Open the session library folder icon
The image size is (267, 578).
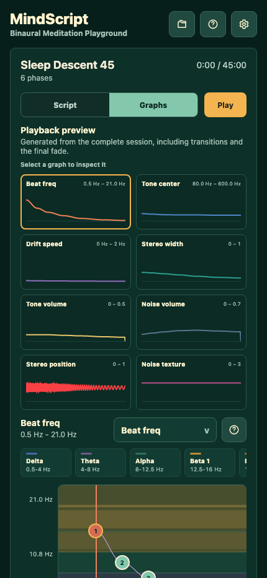point(182,24)
